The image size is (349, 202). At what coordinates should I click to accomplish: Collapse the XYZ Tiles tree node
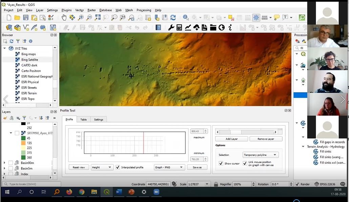5,48
